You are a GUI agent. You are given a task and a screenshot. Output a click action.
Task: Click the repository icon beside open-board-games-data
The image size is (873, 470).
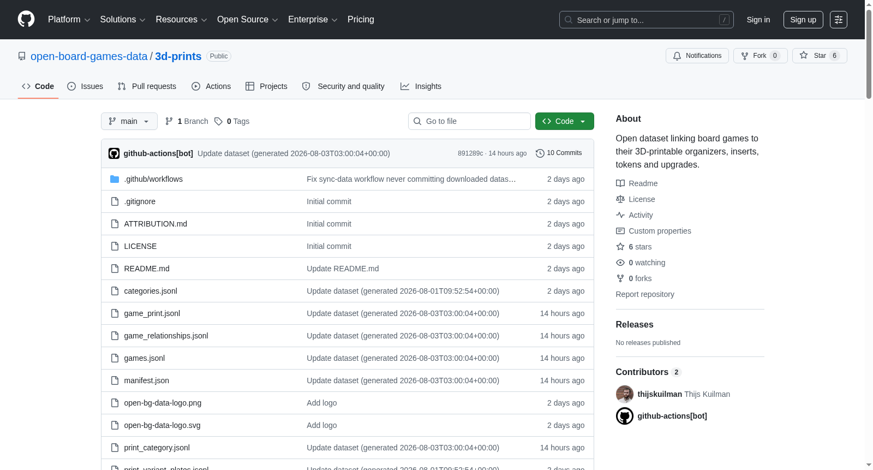(22, 56)
